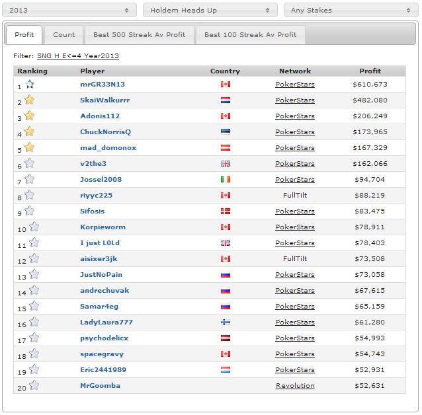Screen dimensions: 422x415
Task: Toggle the star for aisixer3jk
Action: pyautogui.click(x=34, y=258)
